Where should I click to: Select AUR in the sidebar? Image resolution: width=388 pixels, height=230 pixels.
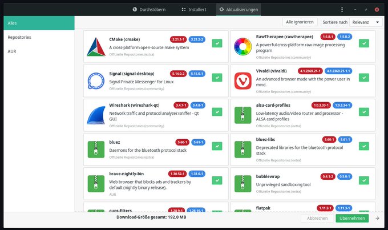click(x=39, y=51)
